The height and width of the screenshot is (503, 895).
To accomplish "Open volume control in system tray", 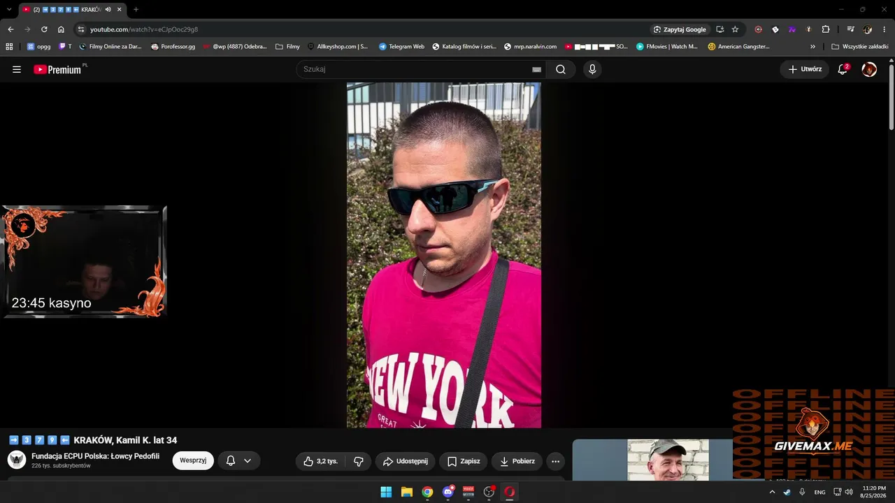I will tap(849, 492).
